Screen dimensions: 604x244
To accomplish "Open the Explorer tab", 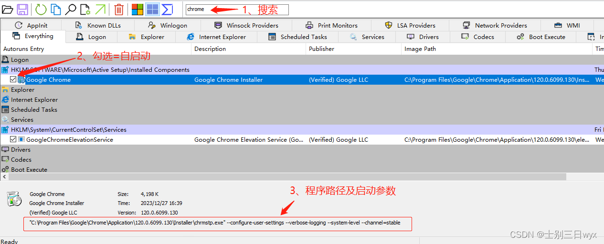I will (147, 37).
